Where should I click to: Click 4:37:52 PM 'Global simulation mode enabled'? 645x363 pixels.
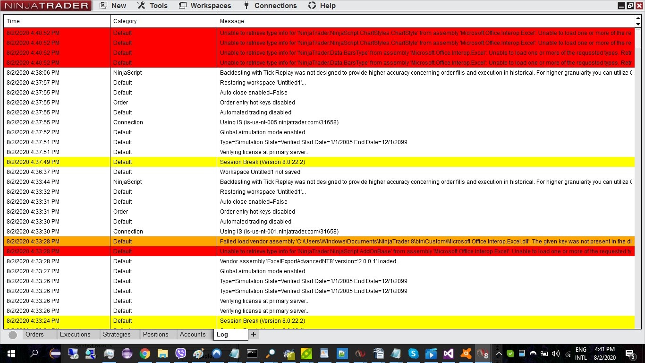[263, 132]
